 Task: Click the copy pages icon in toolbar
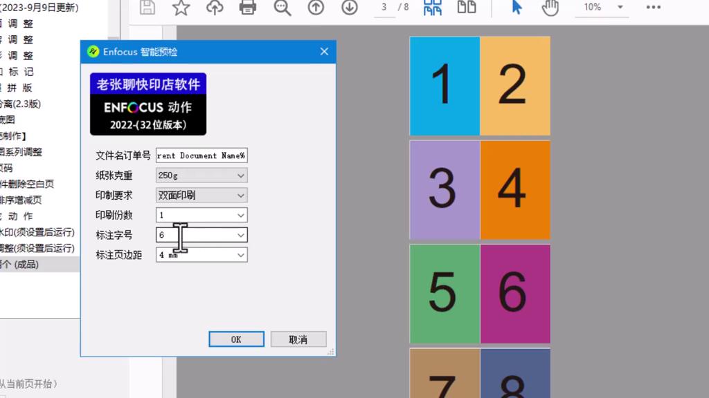tap(467, 8)
